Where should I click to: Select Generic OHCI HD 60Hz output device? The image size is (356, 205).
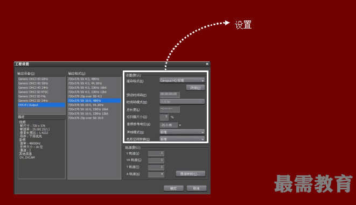[x=41, y=79]
